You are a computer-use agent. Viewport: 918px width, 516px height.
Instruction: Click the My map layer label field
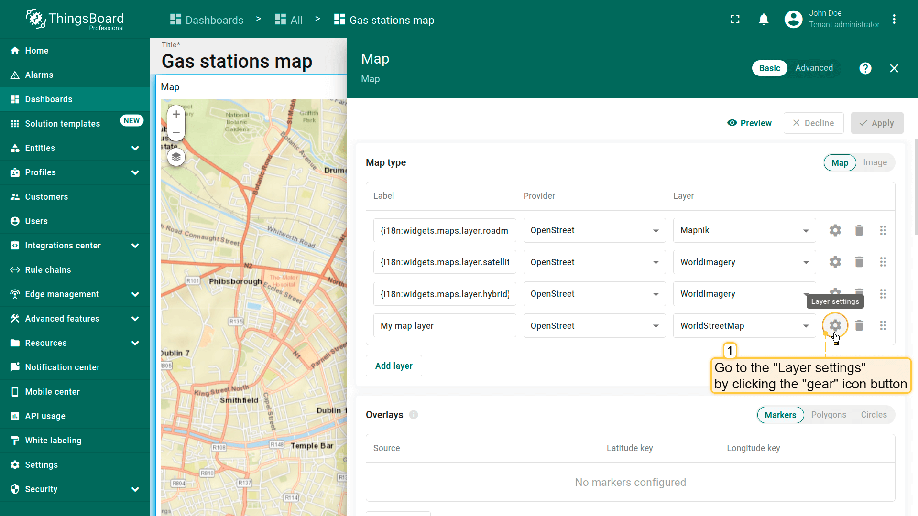pyautogui.click(x=444, y=326)
